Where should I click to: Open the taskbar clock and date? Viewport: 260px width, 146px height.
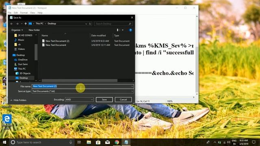tap(244, 142)
